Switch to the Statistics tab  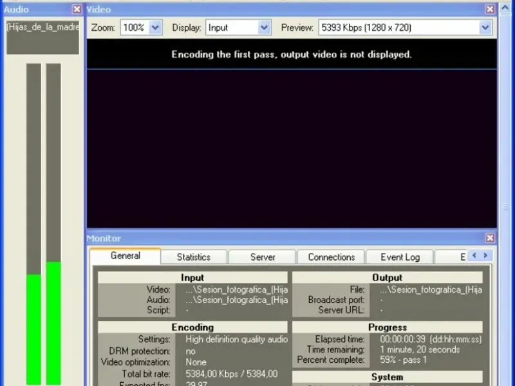pyautogui.click(x=194, y=257)
